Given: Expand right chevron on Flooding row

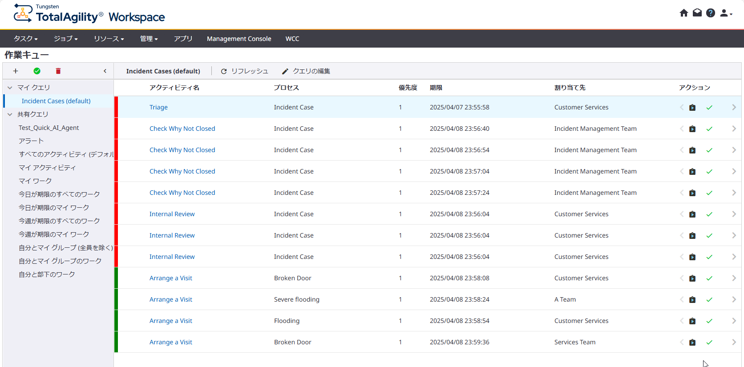Looking at the screenshot, I should [x=734, y=321].
